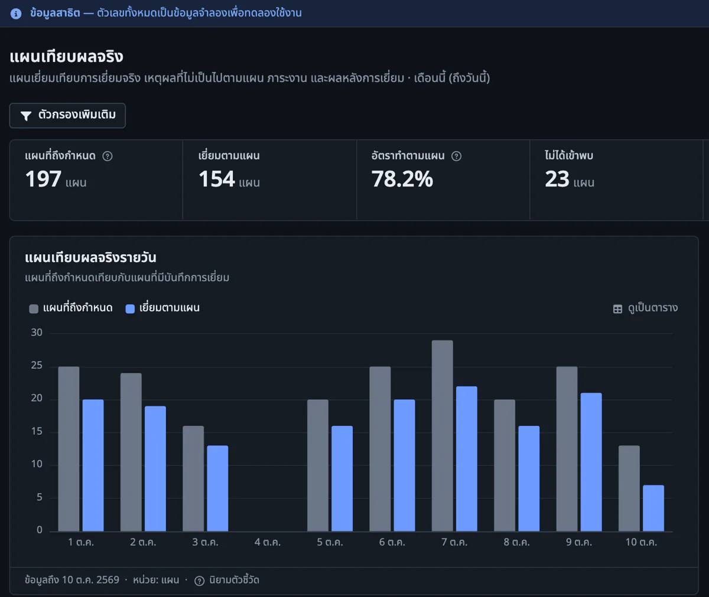Viewport: 709px width, 597px height.
Task: Click the ไม่ได้เข้าพบ card title
Action: pyautogui.click(x=569, y=156)
